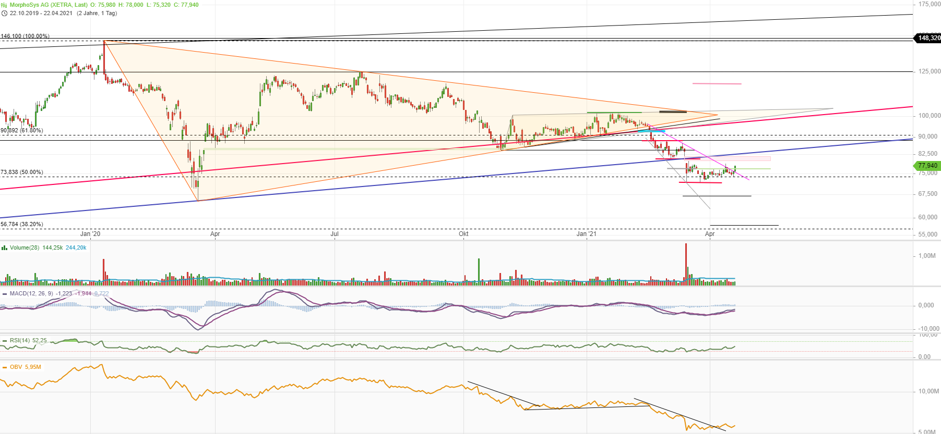Click the 73,838 (50.00%) Fibonacci label

coord(22,172)
